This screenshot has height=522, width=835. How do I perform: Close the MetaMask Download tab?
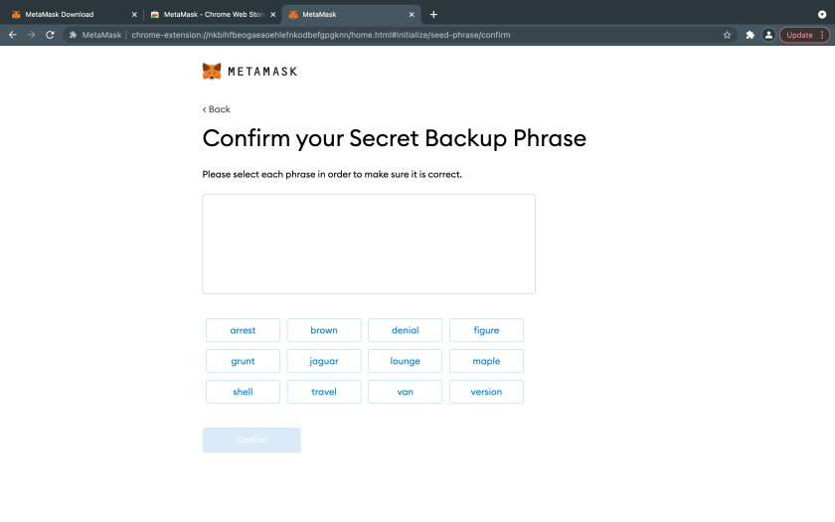point(134,14)
